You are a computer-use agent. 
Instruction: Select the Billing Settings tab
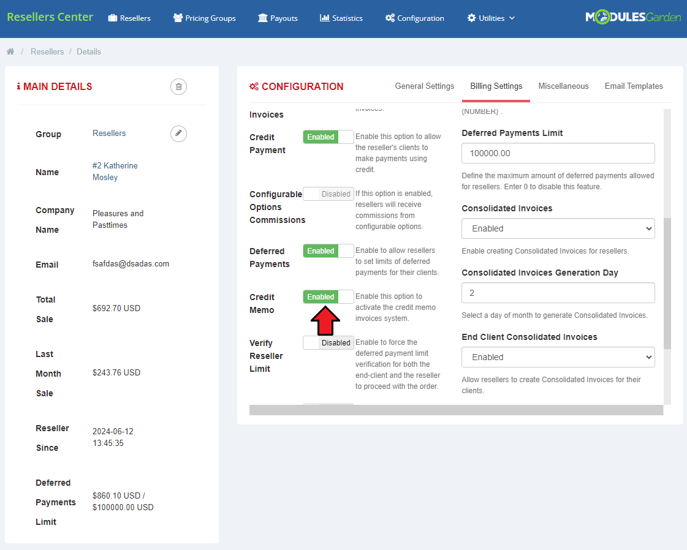click(496, 86)
